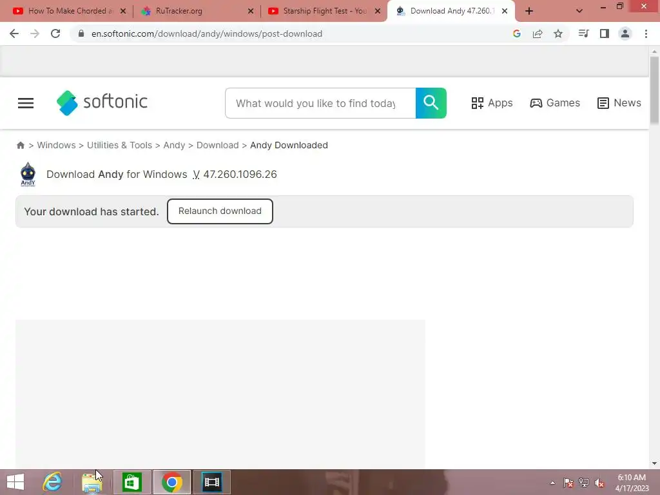660x495 pixels.
Task: Open Utilities & Tools breadcrumb link
Action: coord(119,145)
